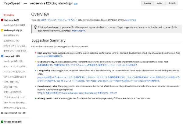The image size is (183, 125).
Task: Open summary link 'JavaScript の解析' under High priority
Action: click(50, 56)
